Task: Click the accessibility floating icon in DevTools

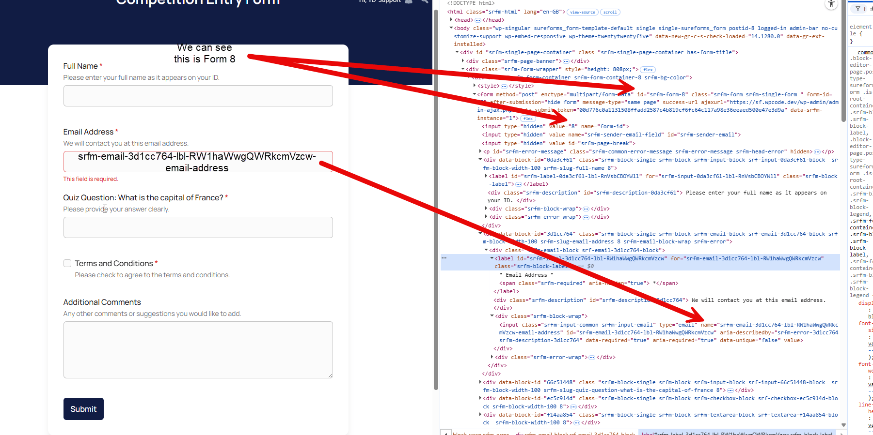Action: [831, 4]
